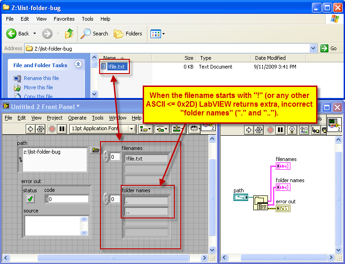345x264 pixels.
Task: Click Pause in block diagram toolbar
Action: (280, 130)
